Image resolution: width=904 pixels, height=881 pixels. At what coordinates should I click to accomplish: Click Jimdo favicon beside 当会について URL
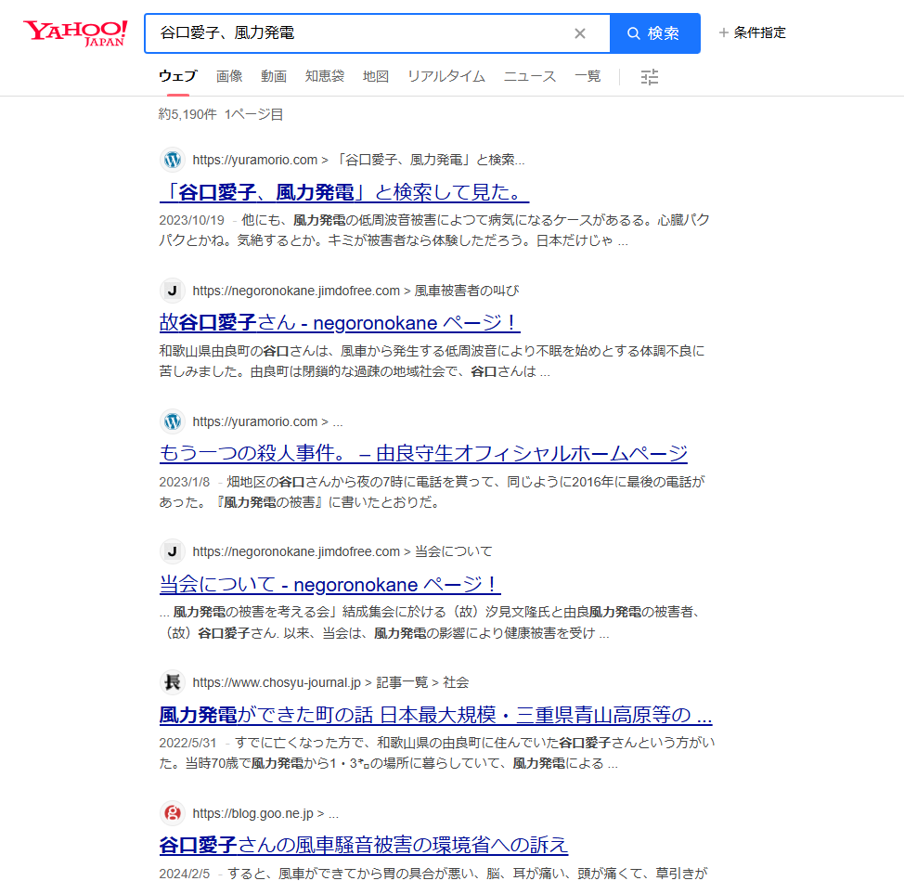pos(173,551)
